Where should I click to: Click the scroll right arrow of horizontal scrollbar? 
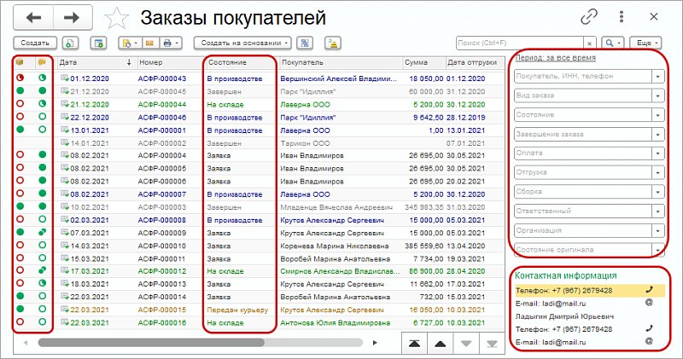pos(375,343)
